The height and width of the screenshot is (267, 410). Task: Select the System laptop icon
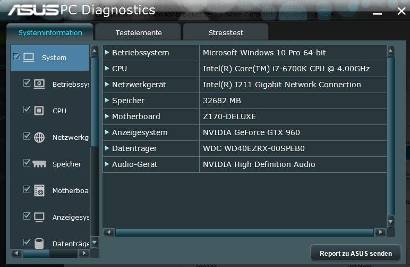(x=29, y=57)
